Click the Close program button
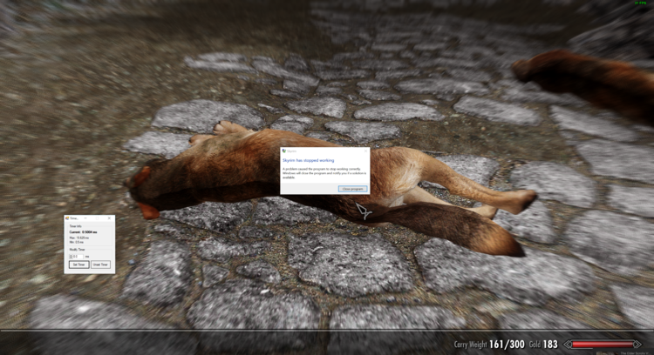Image resolution: width=654 pixels, height=355 pixels. pyautogui.click(x=353, y=189)
